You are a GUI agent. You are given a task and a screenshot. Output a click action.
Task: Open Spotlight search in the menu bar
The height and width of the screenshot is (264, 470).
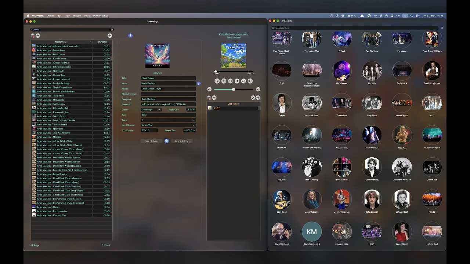(411, 16)
